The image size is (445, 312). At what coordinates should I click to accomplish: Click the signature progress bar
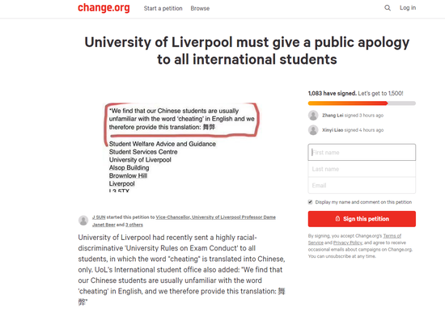point(362,103)
